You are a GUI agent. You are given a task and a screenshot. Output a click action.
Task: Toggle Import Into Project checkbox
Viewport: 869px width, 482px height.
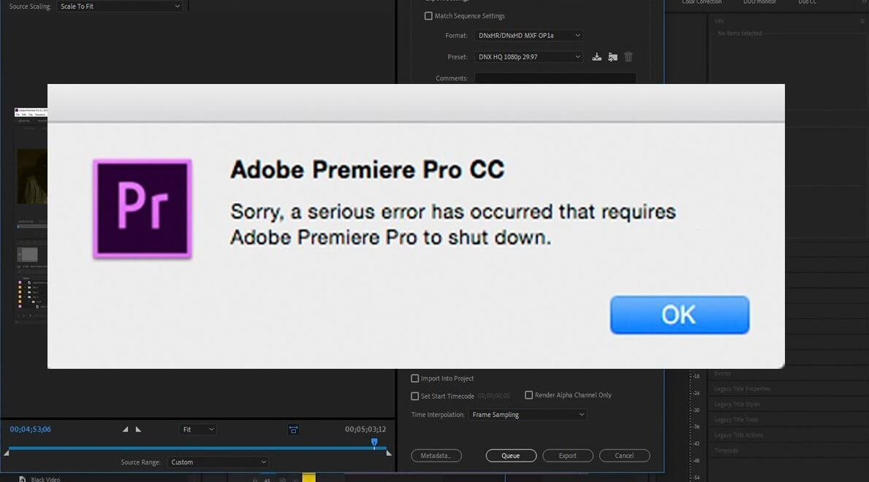(414, 378)
